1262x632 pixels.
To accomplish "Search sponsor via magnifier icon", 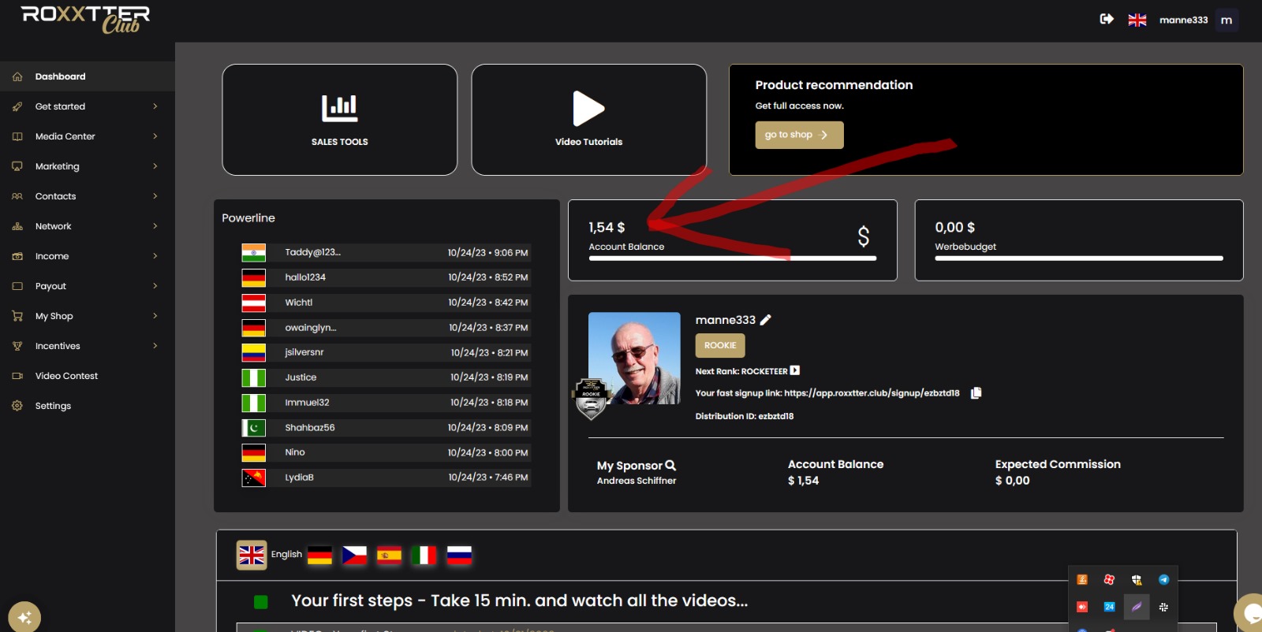I will (670, 466).
